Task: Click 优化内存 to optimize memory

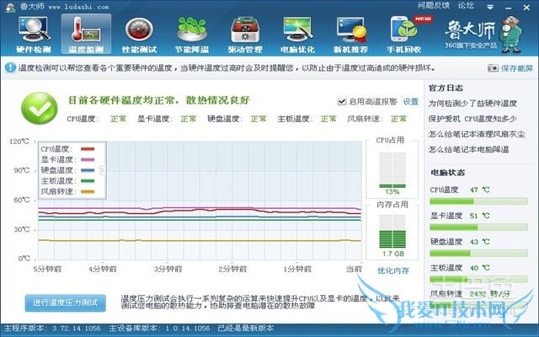Action: point(393,270)
